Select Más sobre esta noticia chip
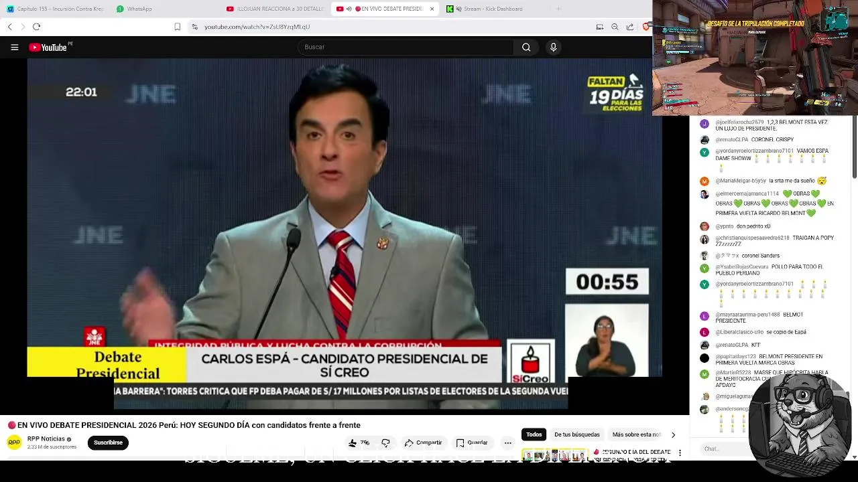The width and height of the screenshot is (858, 482). coord(636,434)
